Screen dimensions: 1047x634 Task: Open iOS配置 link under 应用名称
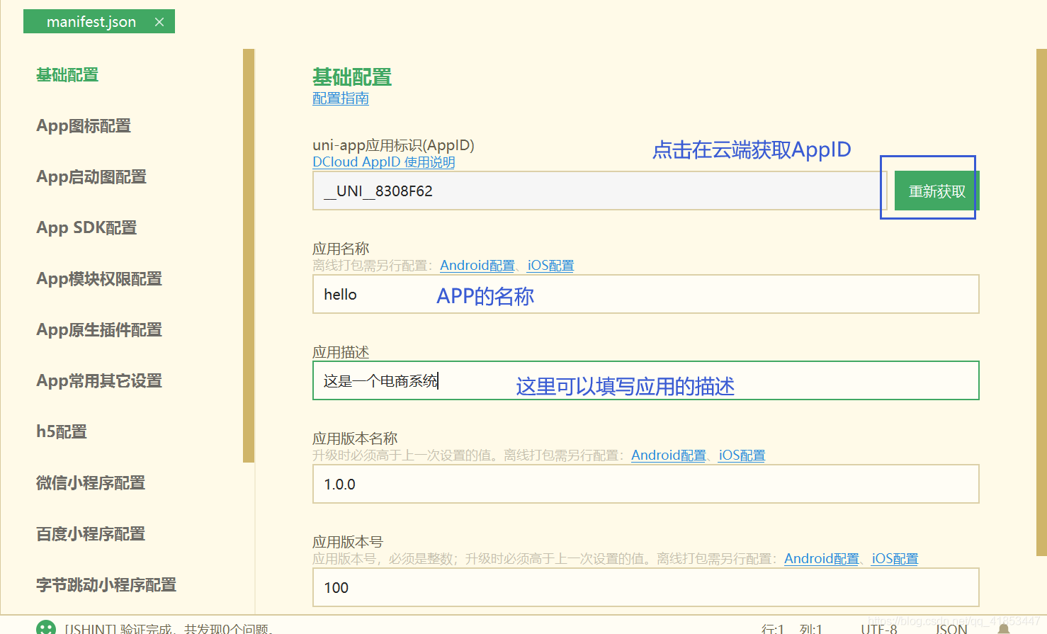(550, 266)
